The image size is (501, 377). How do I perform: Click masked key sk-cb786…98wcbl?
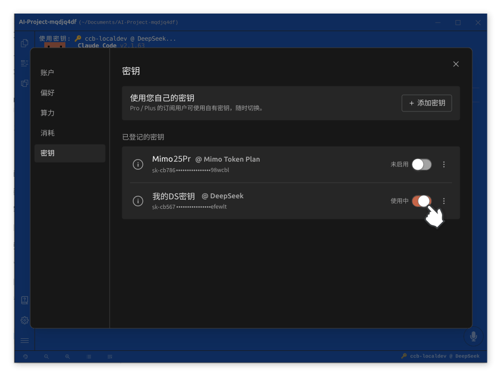pos(191,170)
